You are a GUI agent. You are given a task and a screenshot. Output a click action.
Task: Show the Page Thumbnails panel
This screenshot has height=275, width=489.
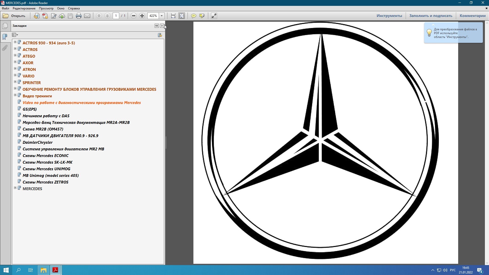(x=5, y=26)
